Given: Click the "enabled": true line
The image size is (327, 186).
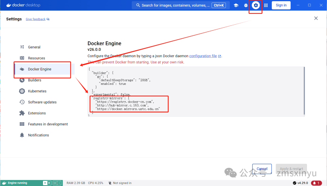Looking at the screenshot, I should (x=113, y=84).
